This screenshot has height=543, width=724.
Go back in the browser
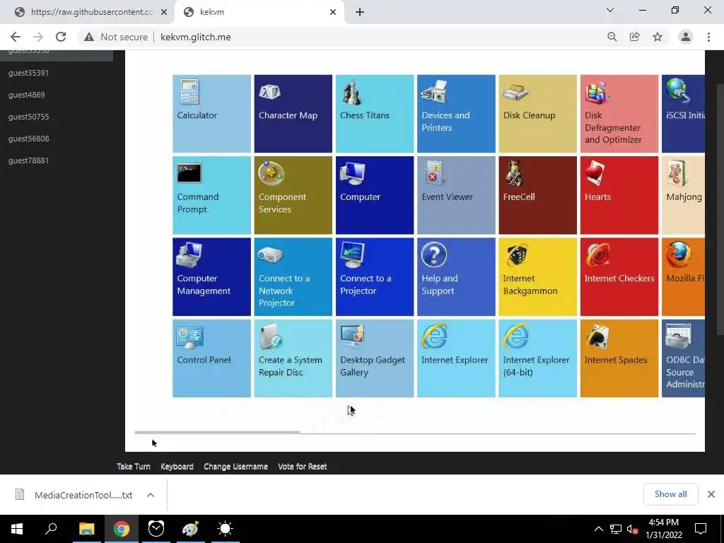click(x=16, y=37)
